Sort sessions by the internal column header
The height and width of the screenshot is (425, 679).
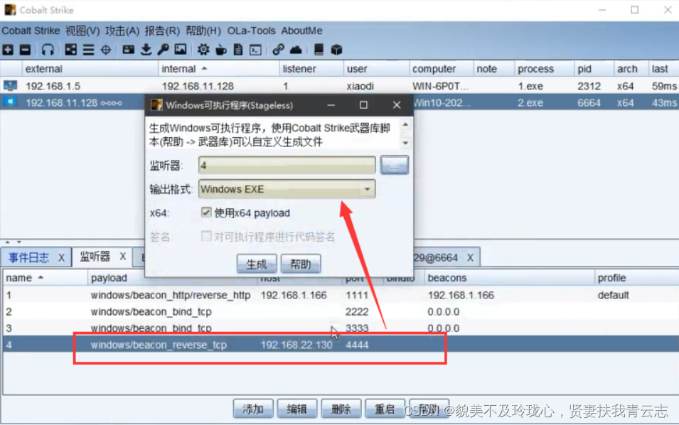pos(219,69)
